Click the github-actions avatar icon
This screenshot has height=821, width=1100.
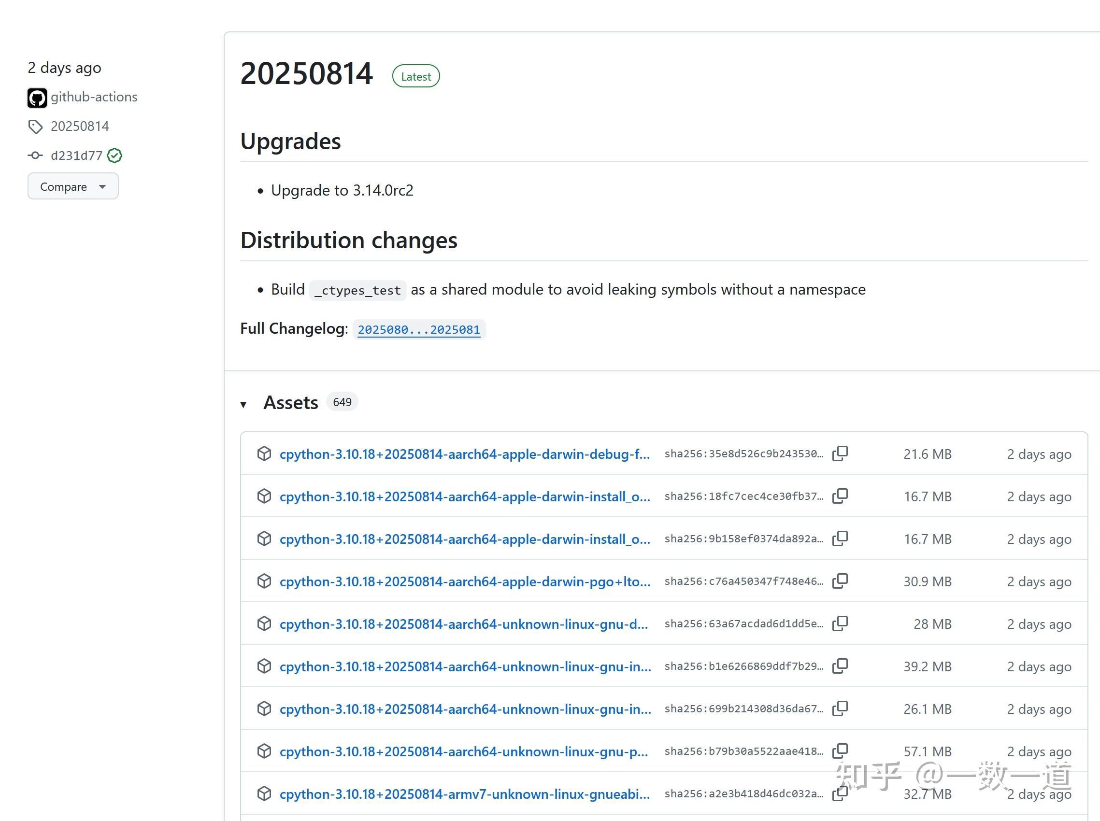[x=37, y=98]
